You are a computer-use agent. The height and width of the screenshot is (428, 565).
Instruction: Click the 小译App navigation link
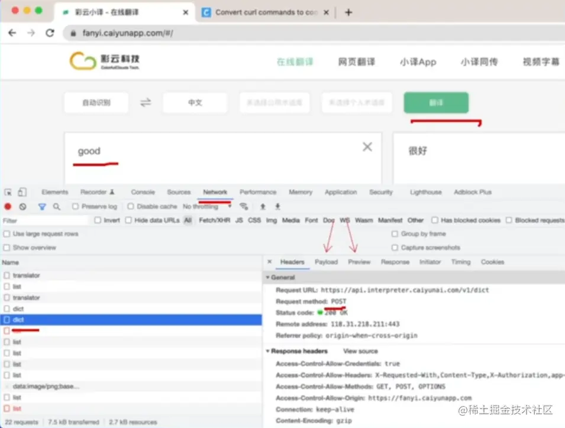(x=418, y=62)
